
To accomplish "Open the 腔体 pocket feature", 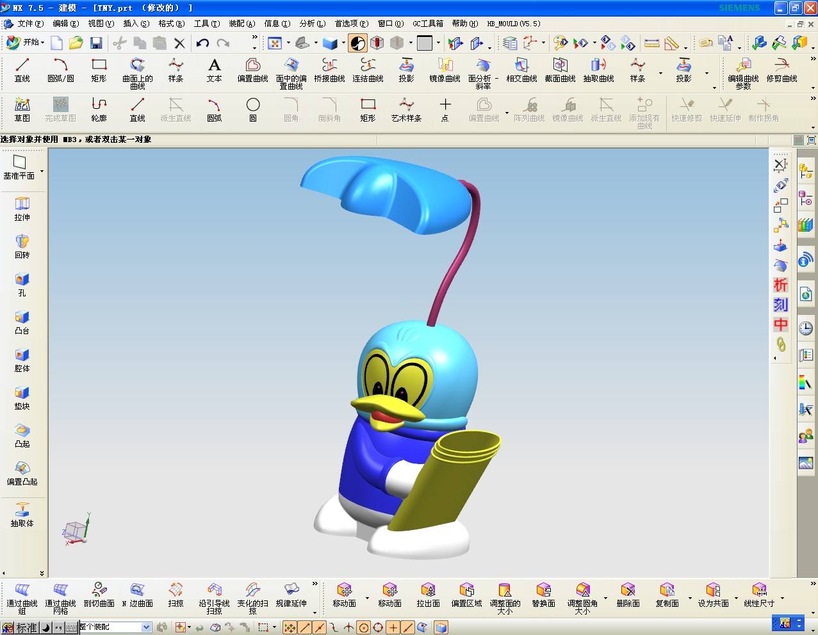I will pos(22,360).
